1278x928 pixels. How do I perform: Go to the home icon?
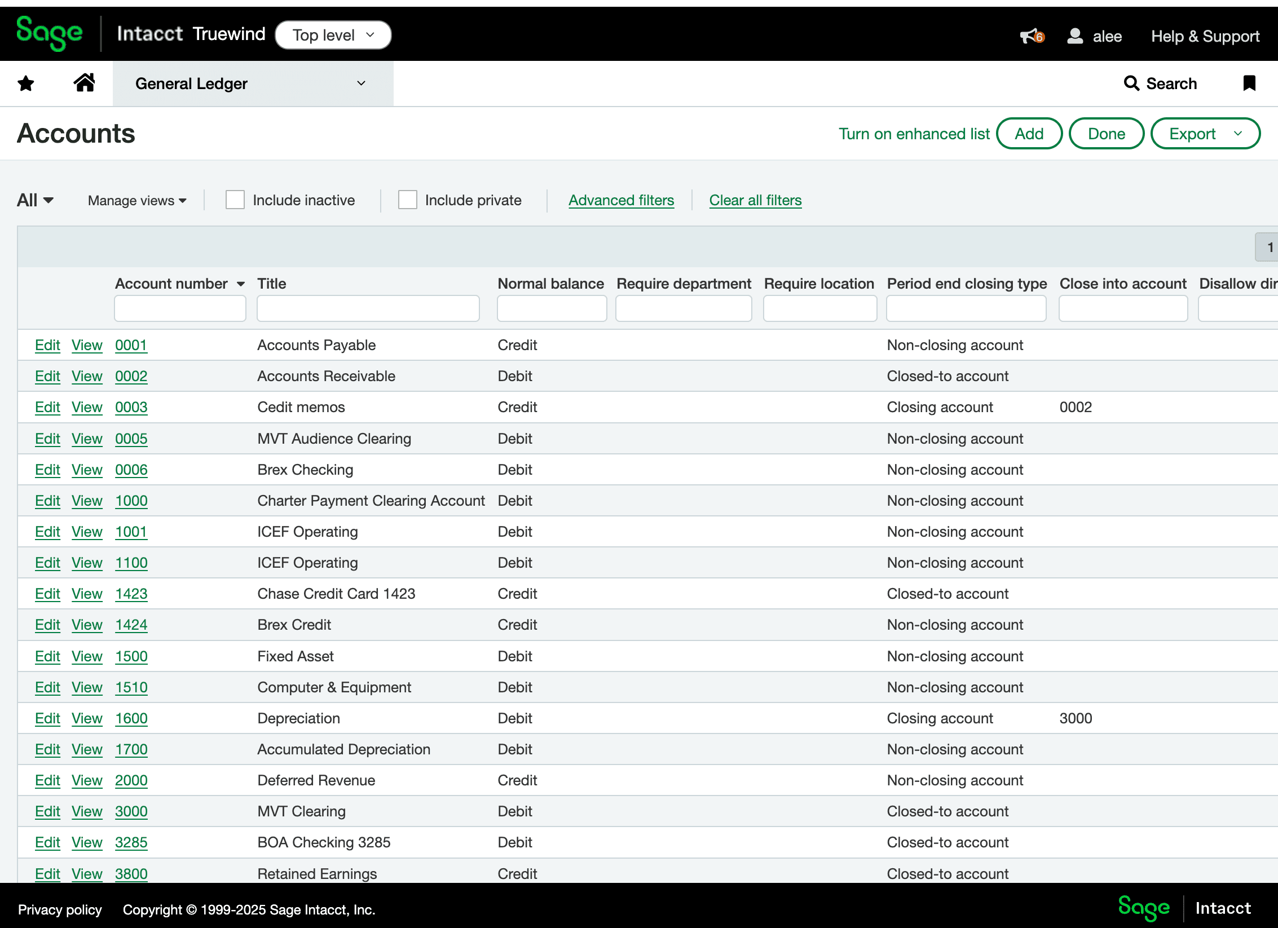click(84, 83)
